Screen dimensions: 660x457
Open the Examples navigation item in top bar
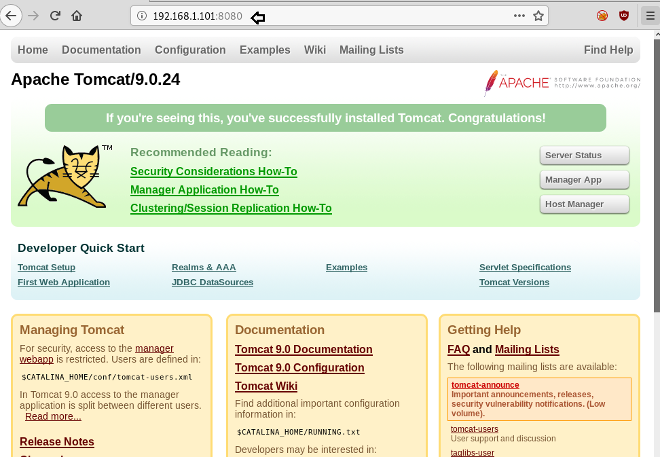265,50
